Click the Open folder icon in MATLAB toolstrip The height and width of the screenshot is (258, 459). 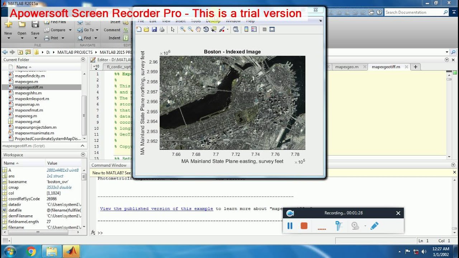[22, 24]
